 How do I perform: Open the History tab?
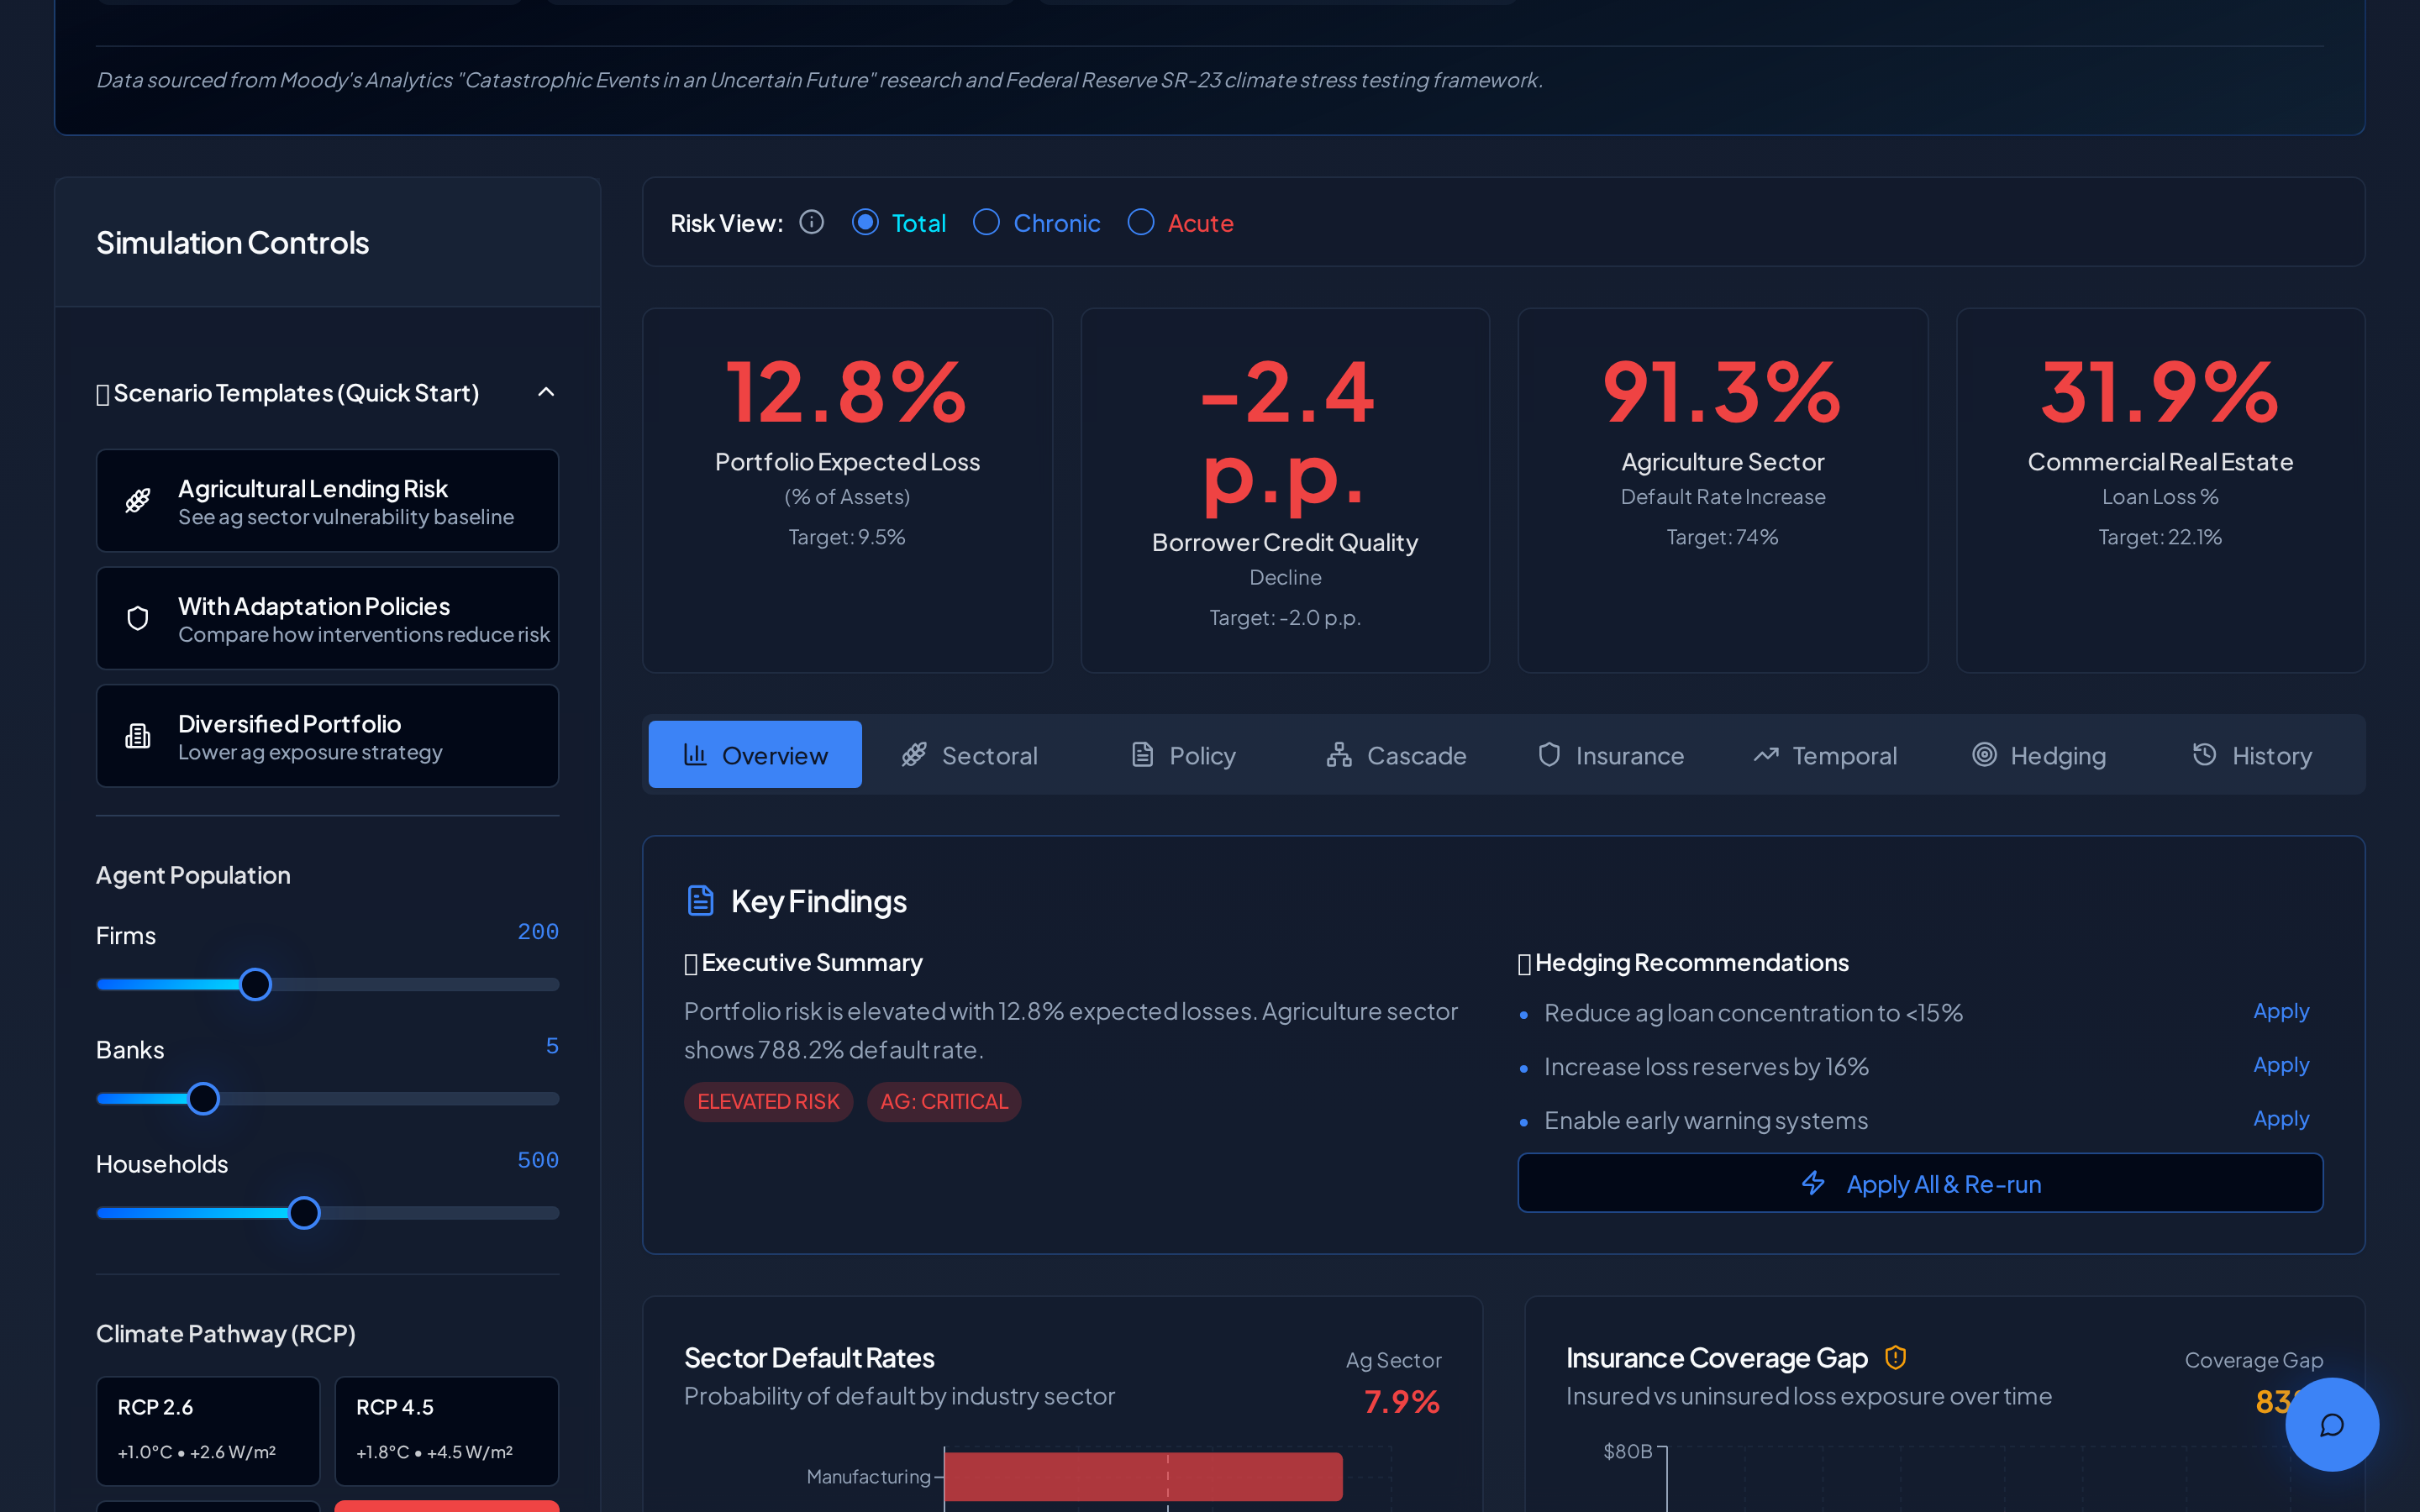(x=2252, y=755)
